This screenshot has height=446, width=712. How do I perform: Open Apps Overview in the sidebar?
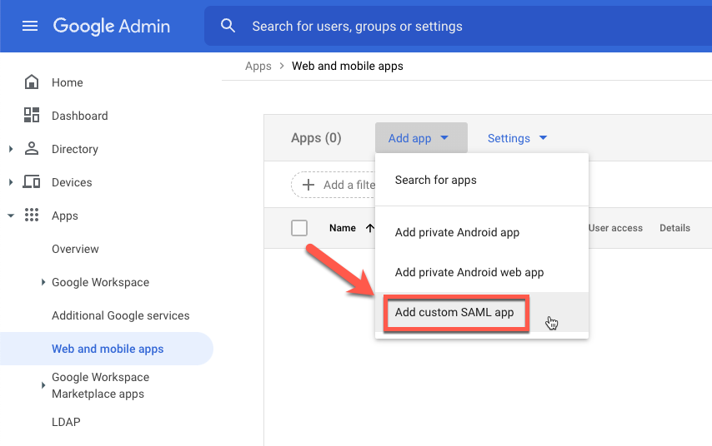coord(75,249)
